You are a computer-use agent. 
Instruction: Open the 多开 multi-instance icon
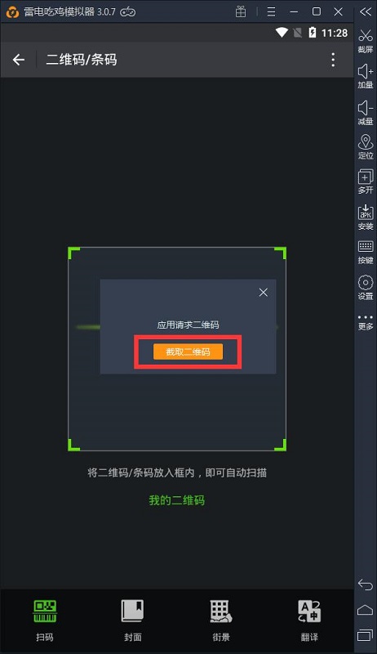point(366,181)
